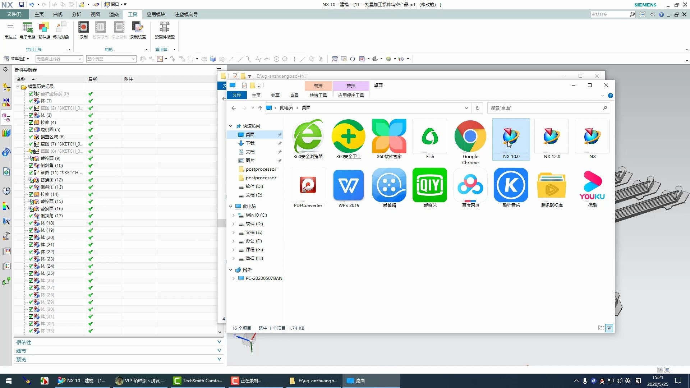The width and height of the screenshot is (690, 388).
Task: Open the 紧固件装配 fastener assembly tool
Action: click(165, 31)
